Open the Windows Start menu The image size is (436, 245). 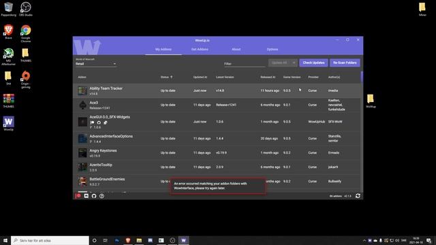5,240
